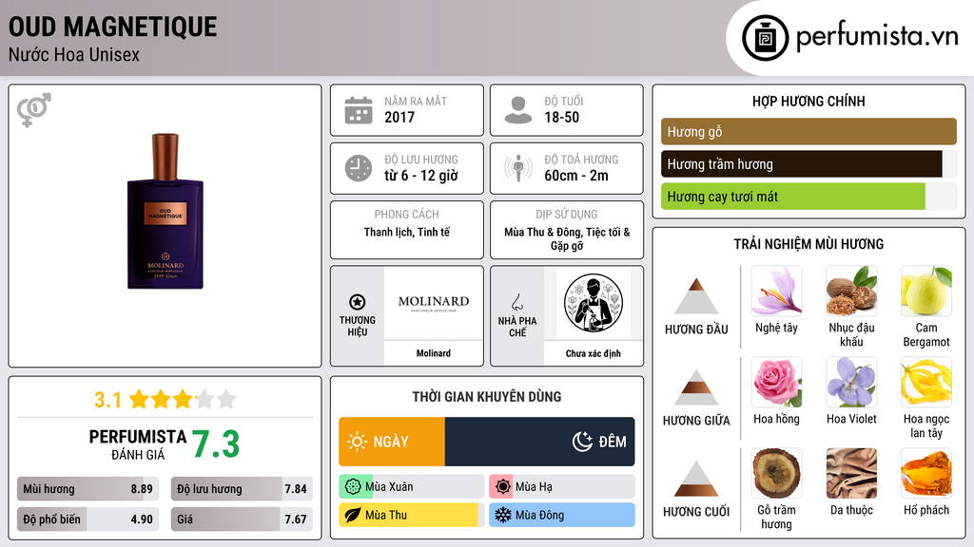The height and width of the screenshot is (547, 974).
Task: Open the Molinard brand logo
Action: pyautogui.click(x=434, y=303)
